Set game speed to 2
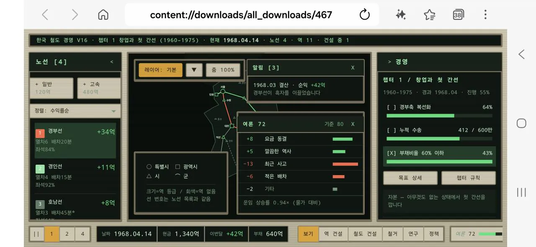 (x=67, y=234)
